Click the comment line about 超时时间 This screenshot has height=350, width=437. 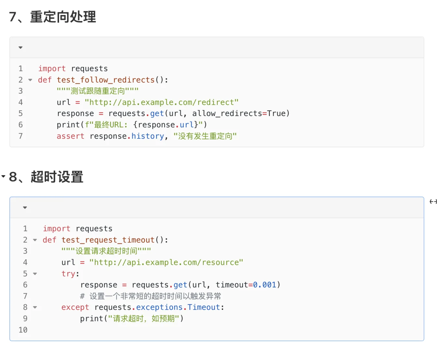coord(151,296)
